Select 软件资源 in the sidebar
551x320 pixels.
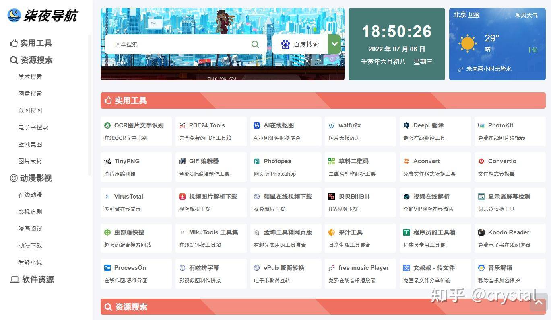[32, 279]
